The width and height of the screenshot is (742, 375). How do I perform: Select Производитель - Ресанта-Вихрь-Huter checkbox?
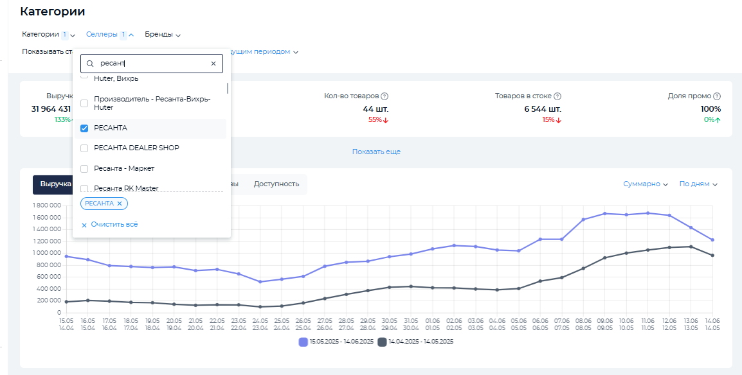[x=84, y=103]
